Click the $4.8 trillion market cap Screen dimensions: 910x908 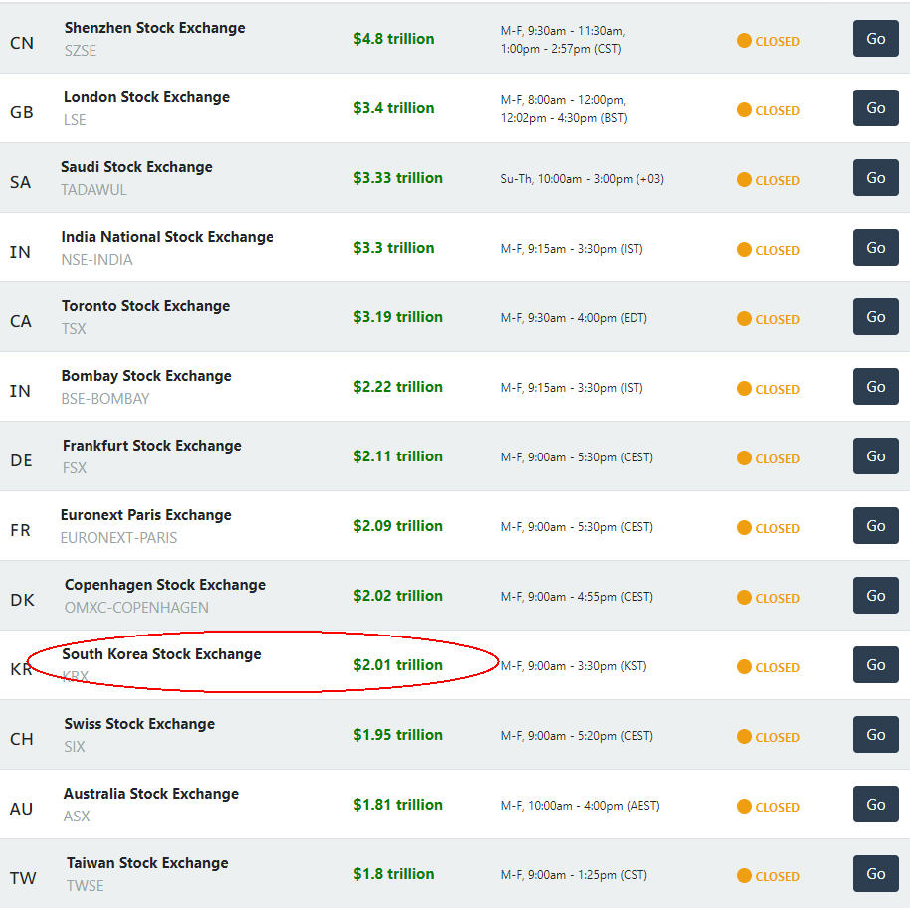(394, 39)
